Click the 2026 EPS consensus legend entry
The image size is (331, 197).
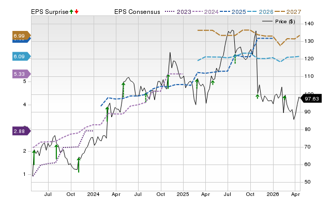pos(260,12)
